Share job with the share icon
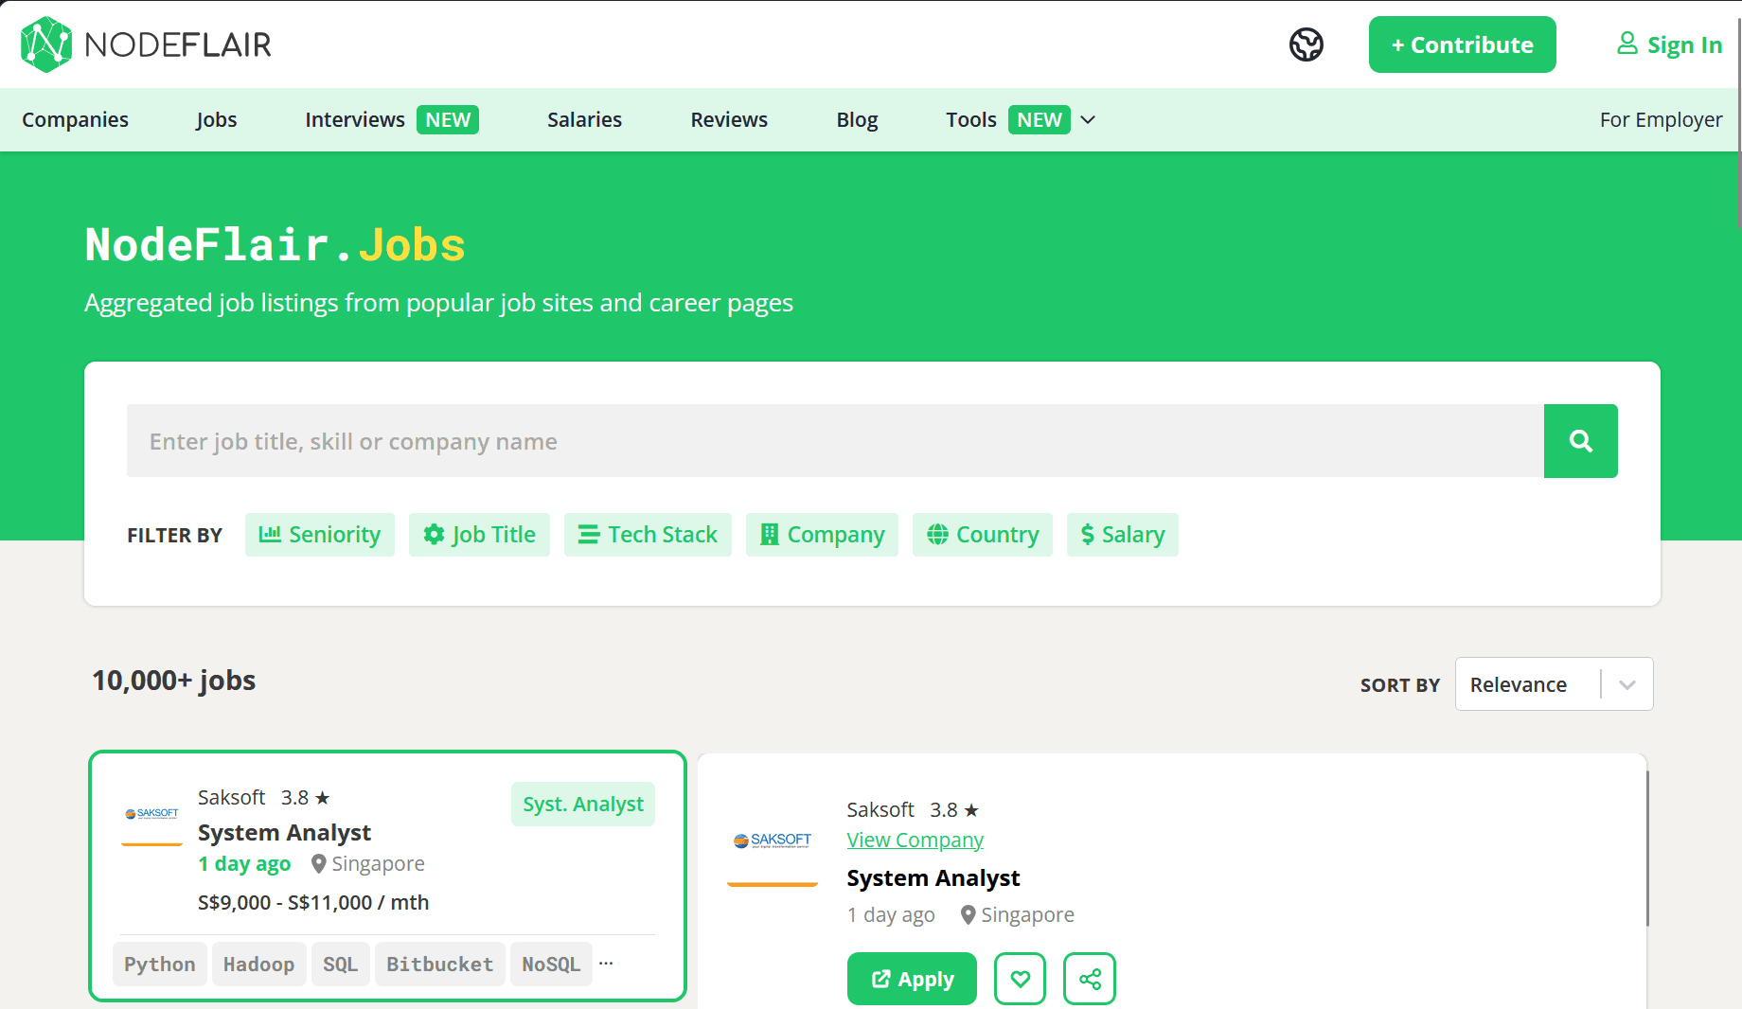The image size is (1742, 1009). coord(1090,979)
